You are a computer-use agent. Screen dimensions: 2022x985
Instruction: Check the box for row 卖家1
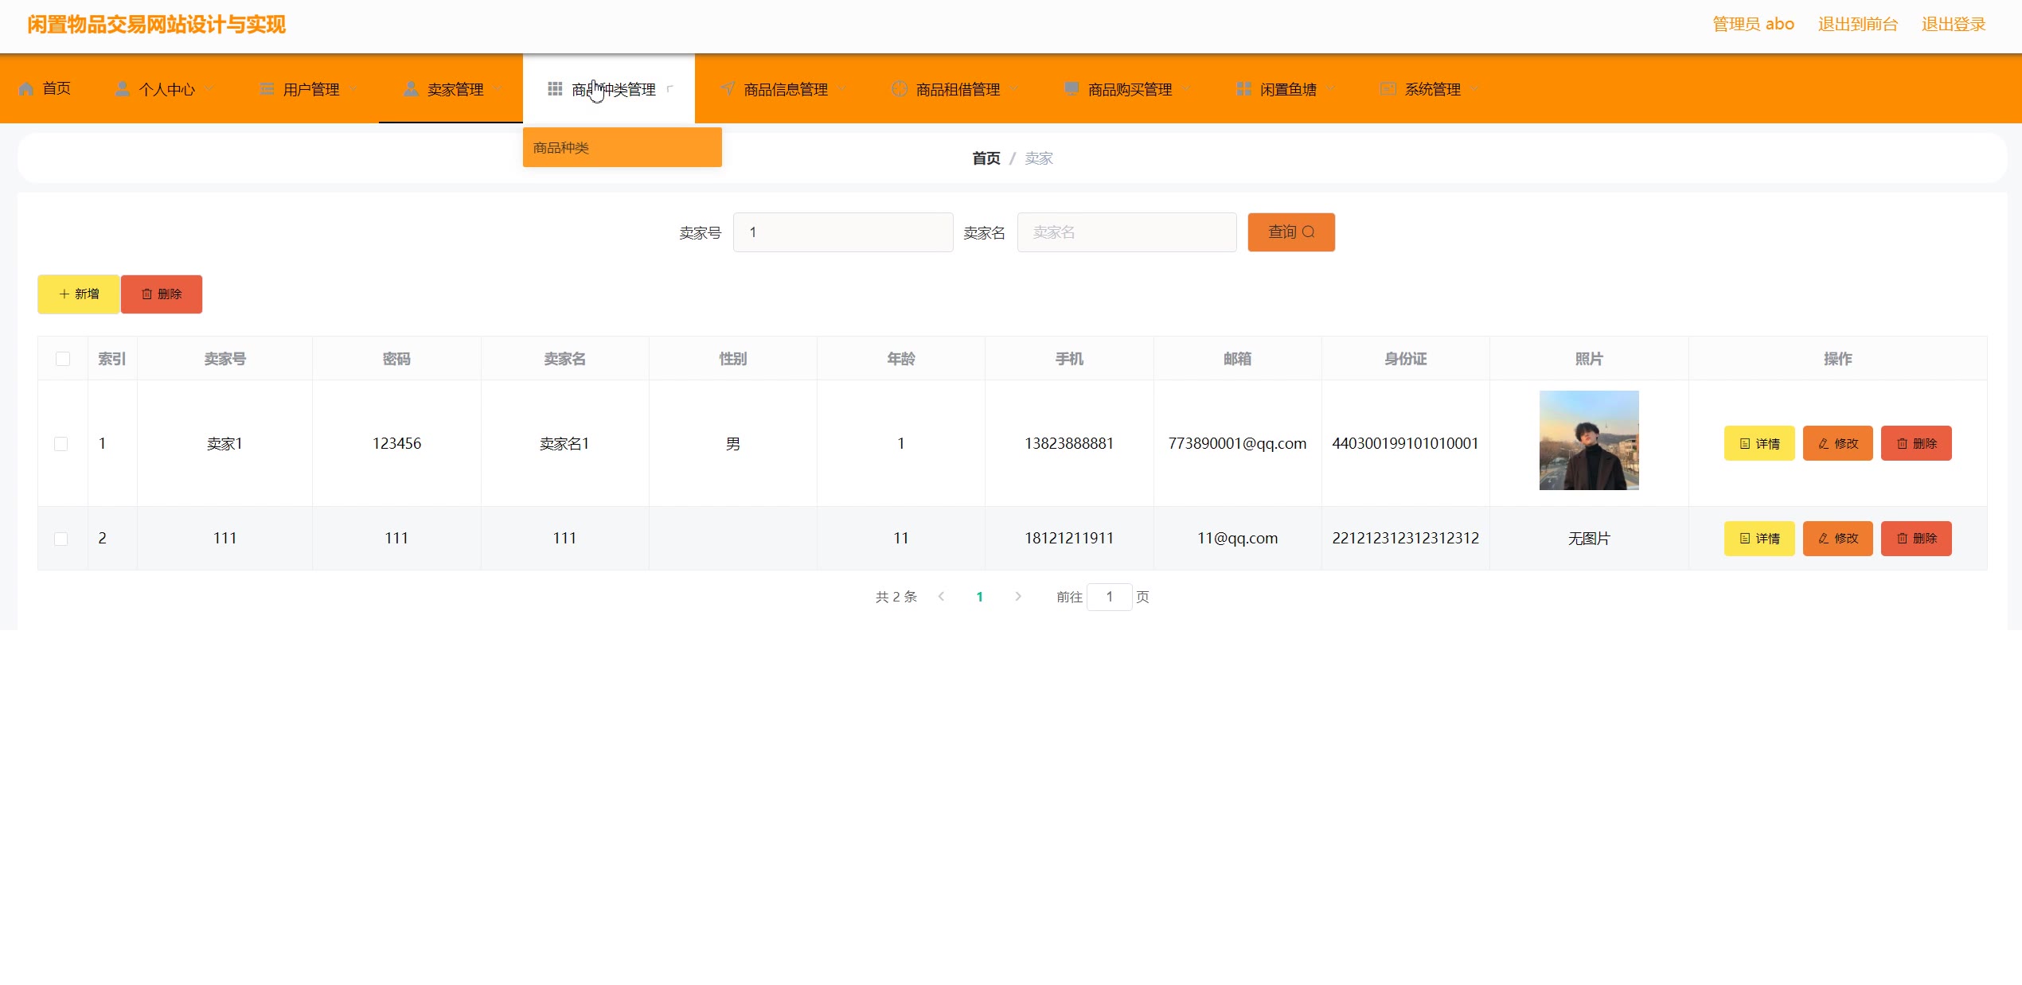(x=61, y=444)
